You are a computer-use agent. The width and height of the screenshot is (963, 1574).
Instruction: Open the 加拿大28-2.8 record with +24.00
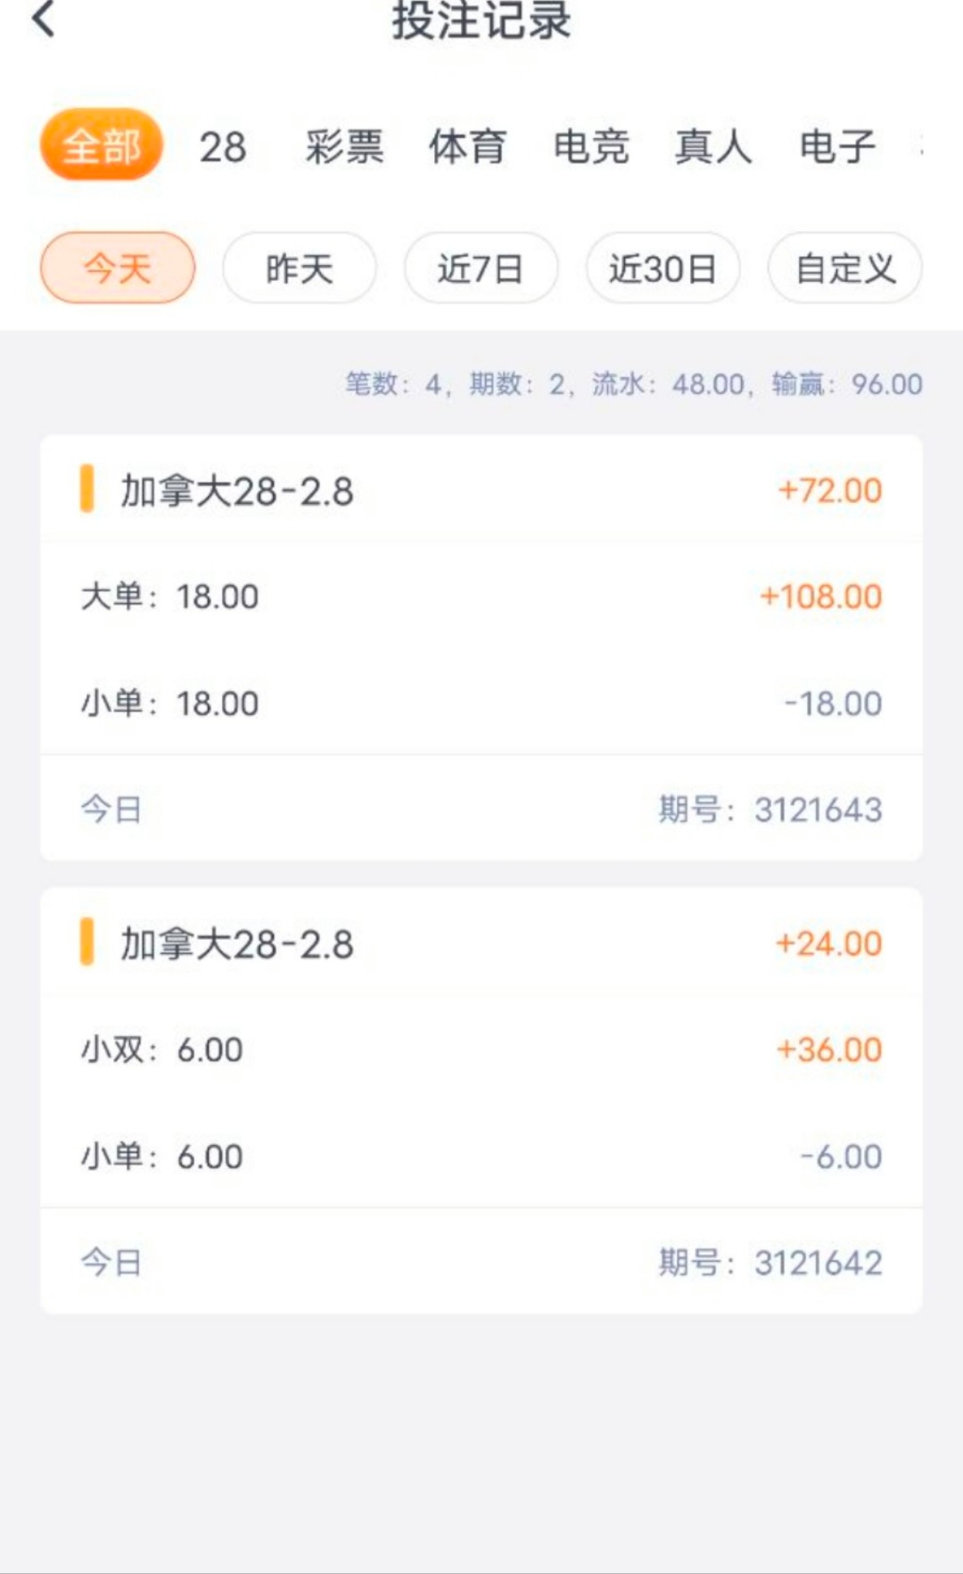(481, 944)
